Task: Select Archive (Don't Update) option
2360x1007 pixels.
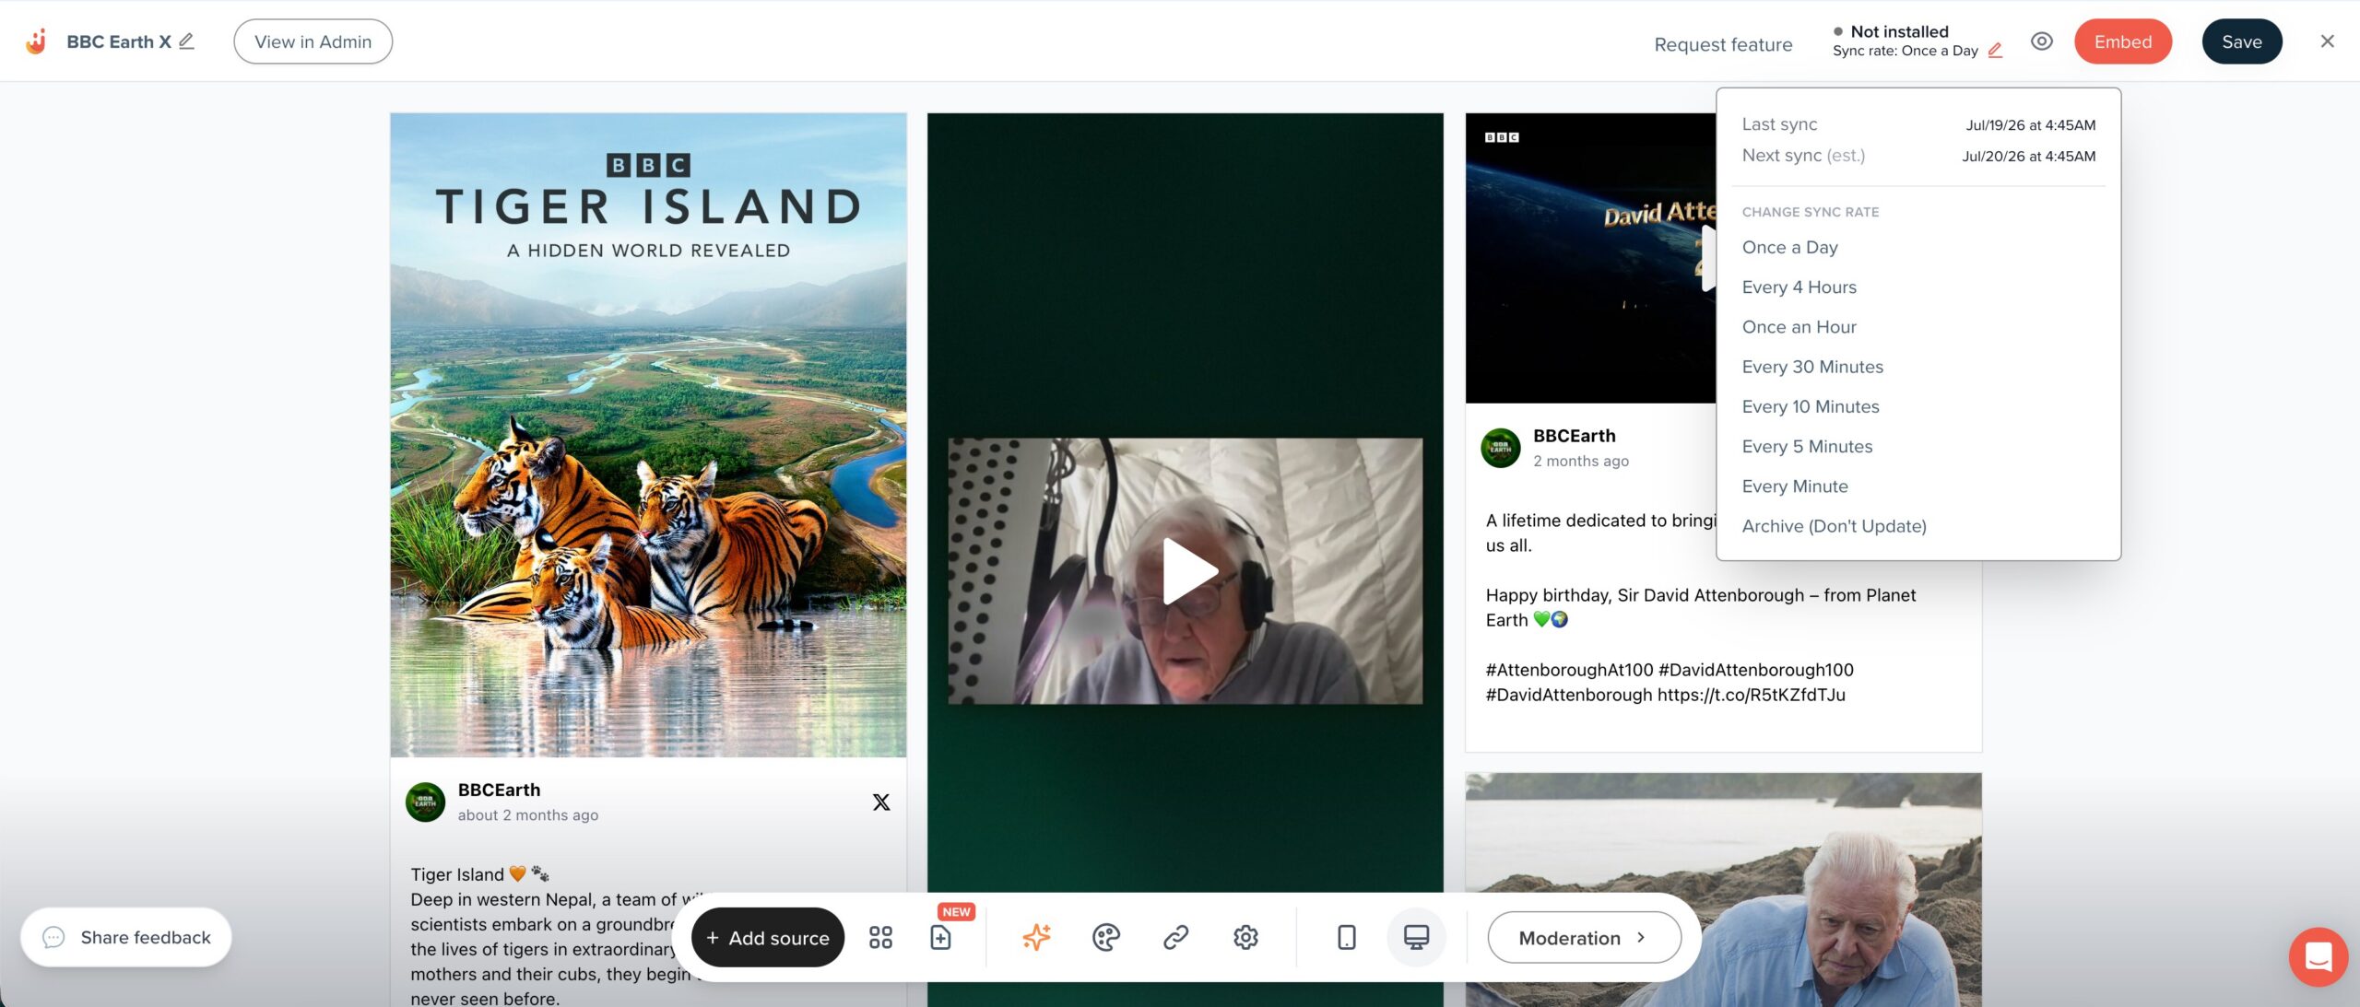Action: [x=1835, y=526]
